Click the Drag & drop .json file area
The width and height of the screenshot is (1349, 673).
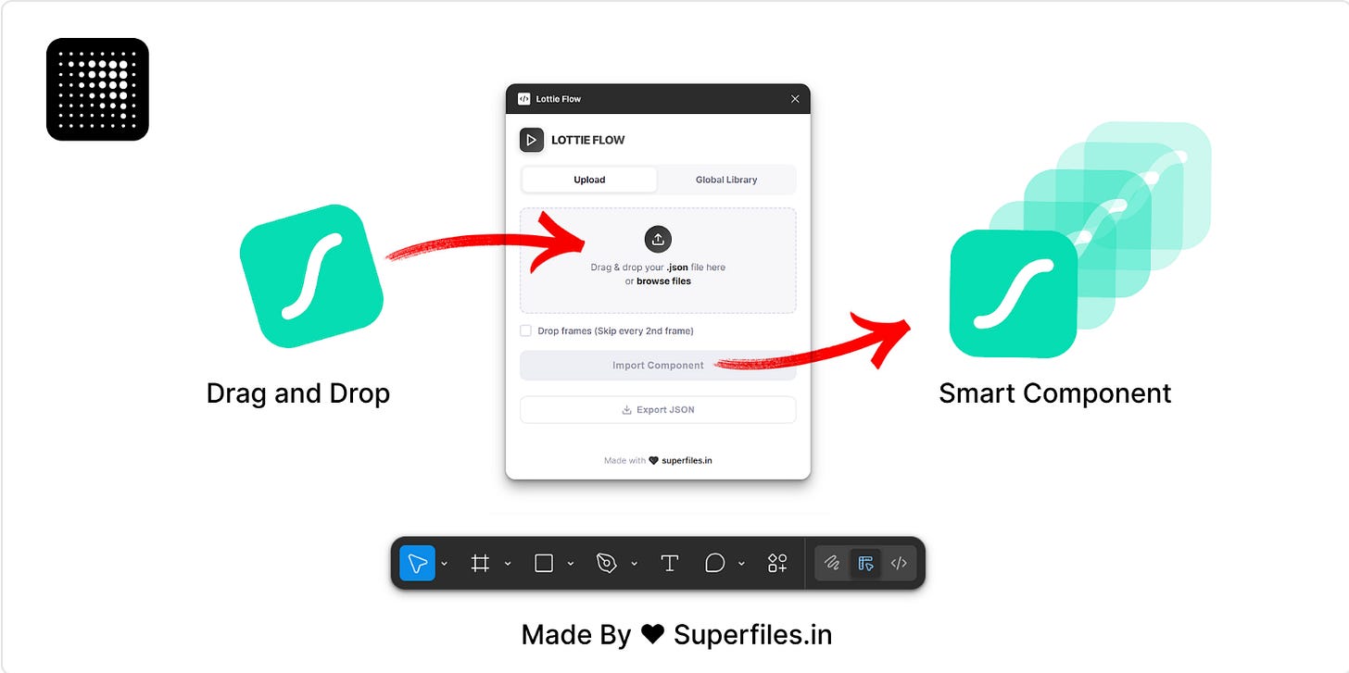coord(658,260)
